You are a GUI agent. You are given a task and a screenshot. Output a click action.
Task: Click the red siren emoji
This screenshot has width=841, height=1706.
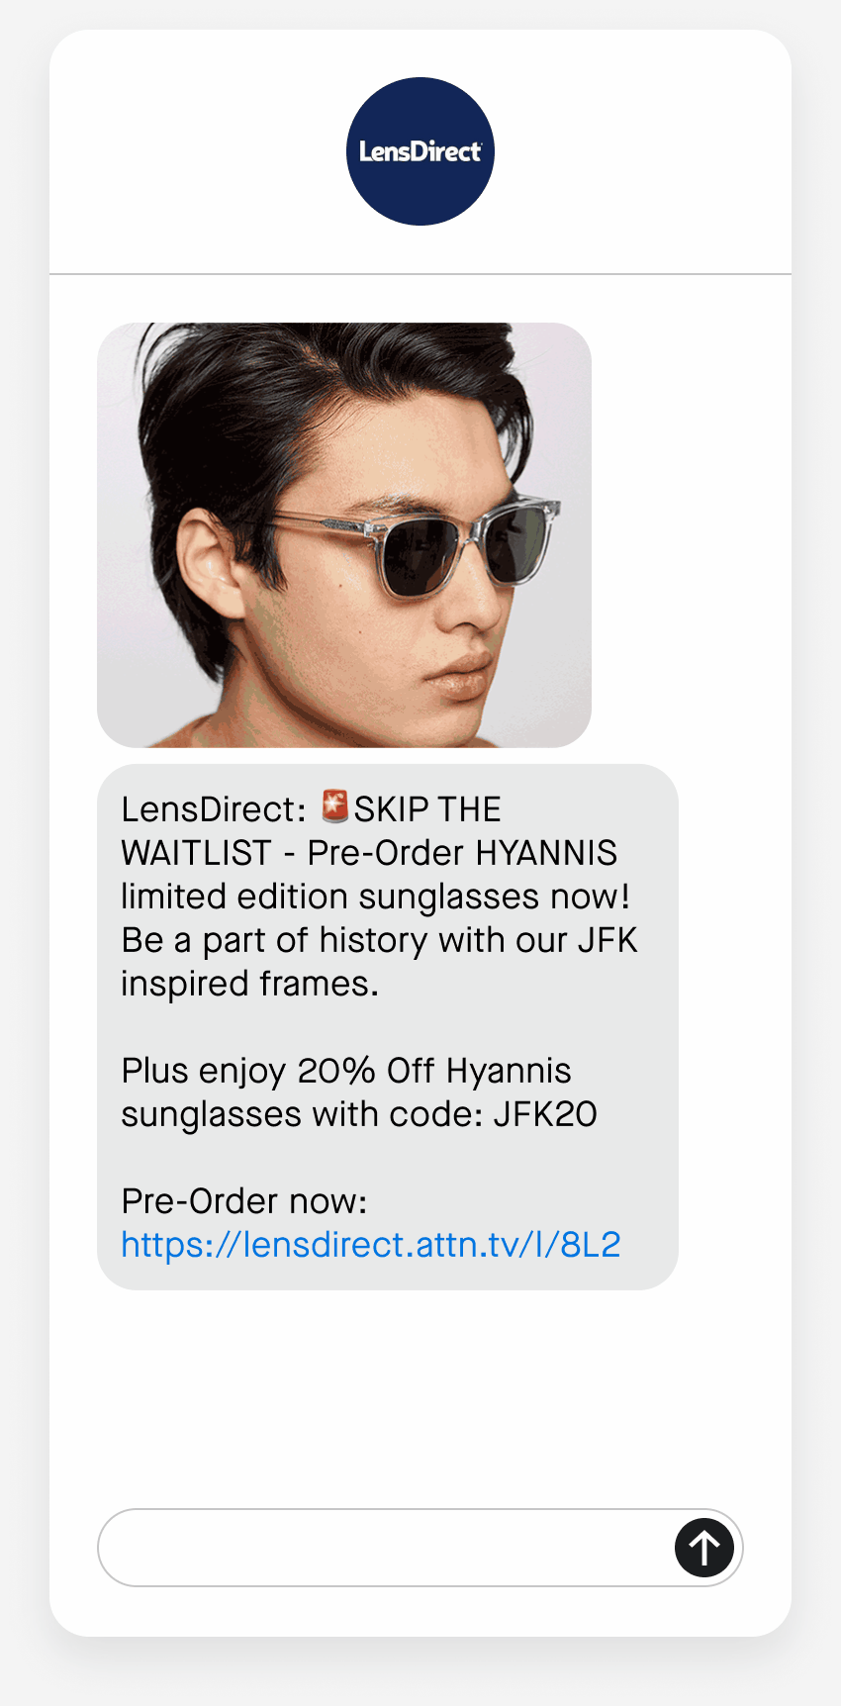335,806
